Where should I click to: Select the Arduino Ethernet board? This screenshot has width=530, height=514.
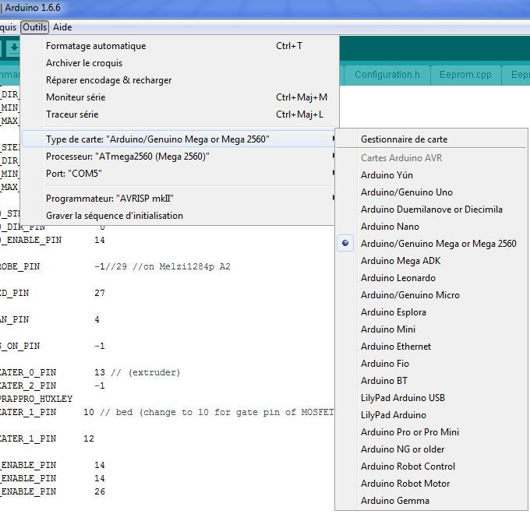tap(432, 347)
